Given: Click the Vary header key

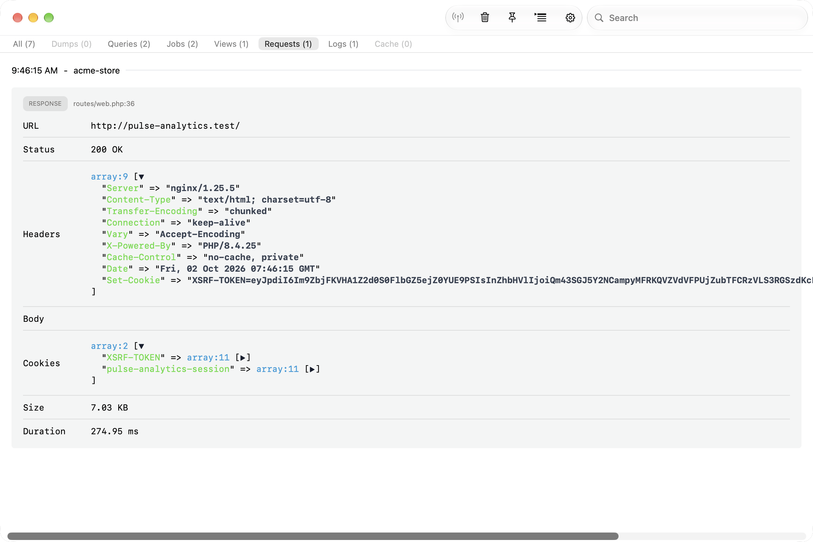Looking at the screenshot, I should pos(117,234).
